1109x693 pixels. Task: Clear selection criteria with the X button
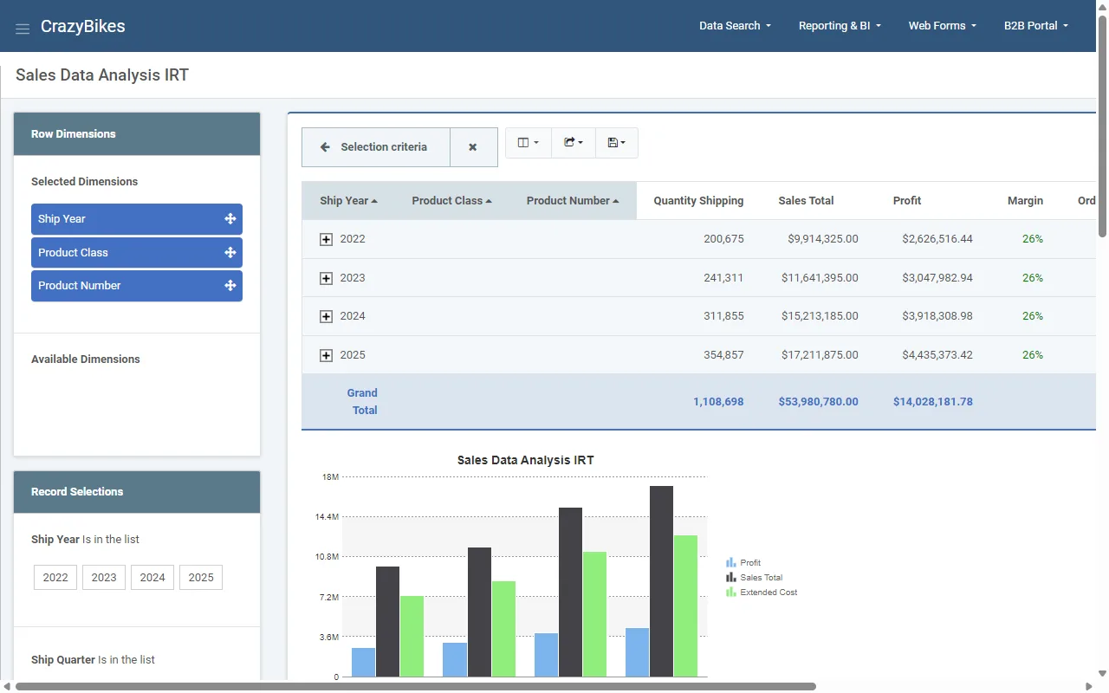click(x=473, y=147)
